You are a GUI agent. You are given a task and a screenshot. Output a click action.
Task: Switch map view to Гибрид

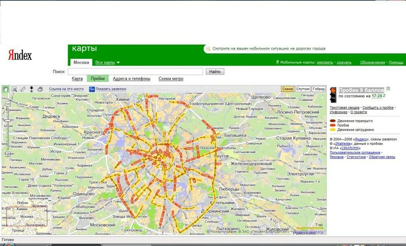pos(318,89)
